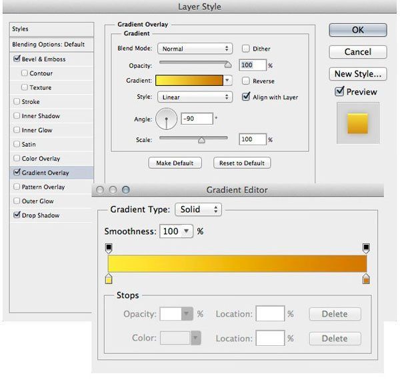Click the opacity stop Location field
Viewport: 400px width, 386px height.
pos(270,313)
